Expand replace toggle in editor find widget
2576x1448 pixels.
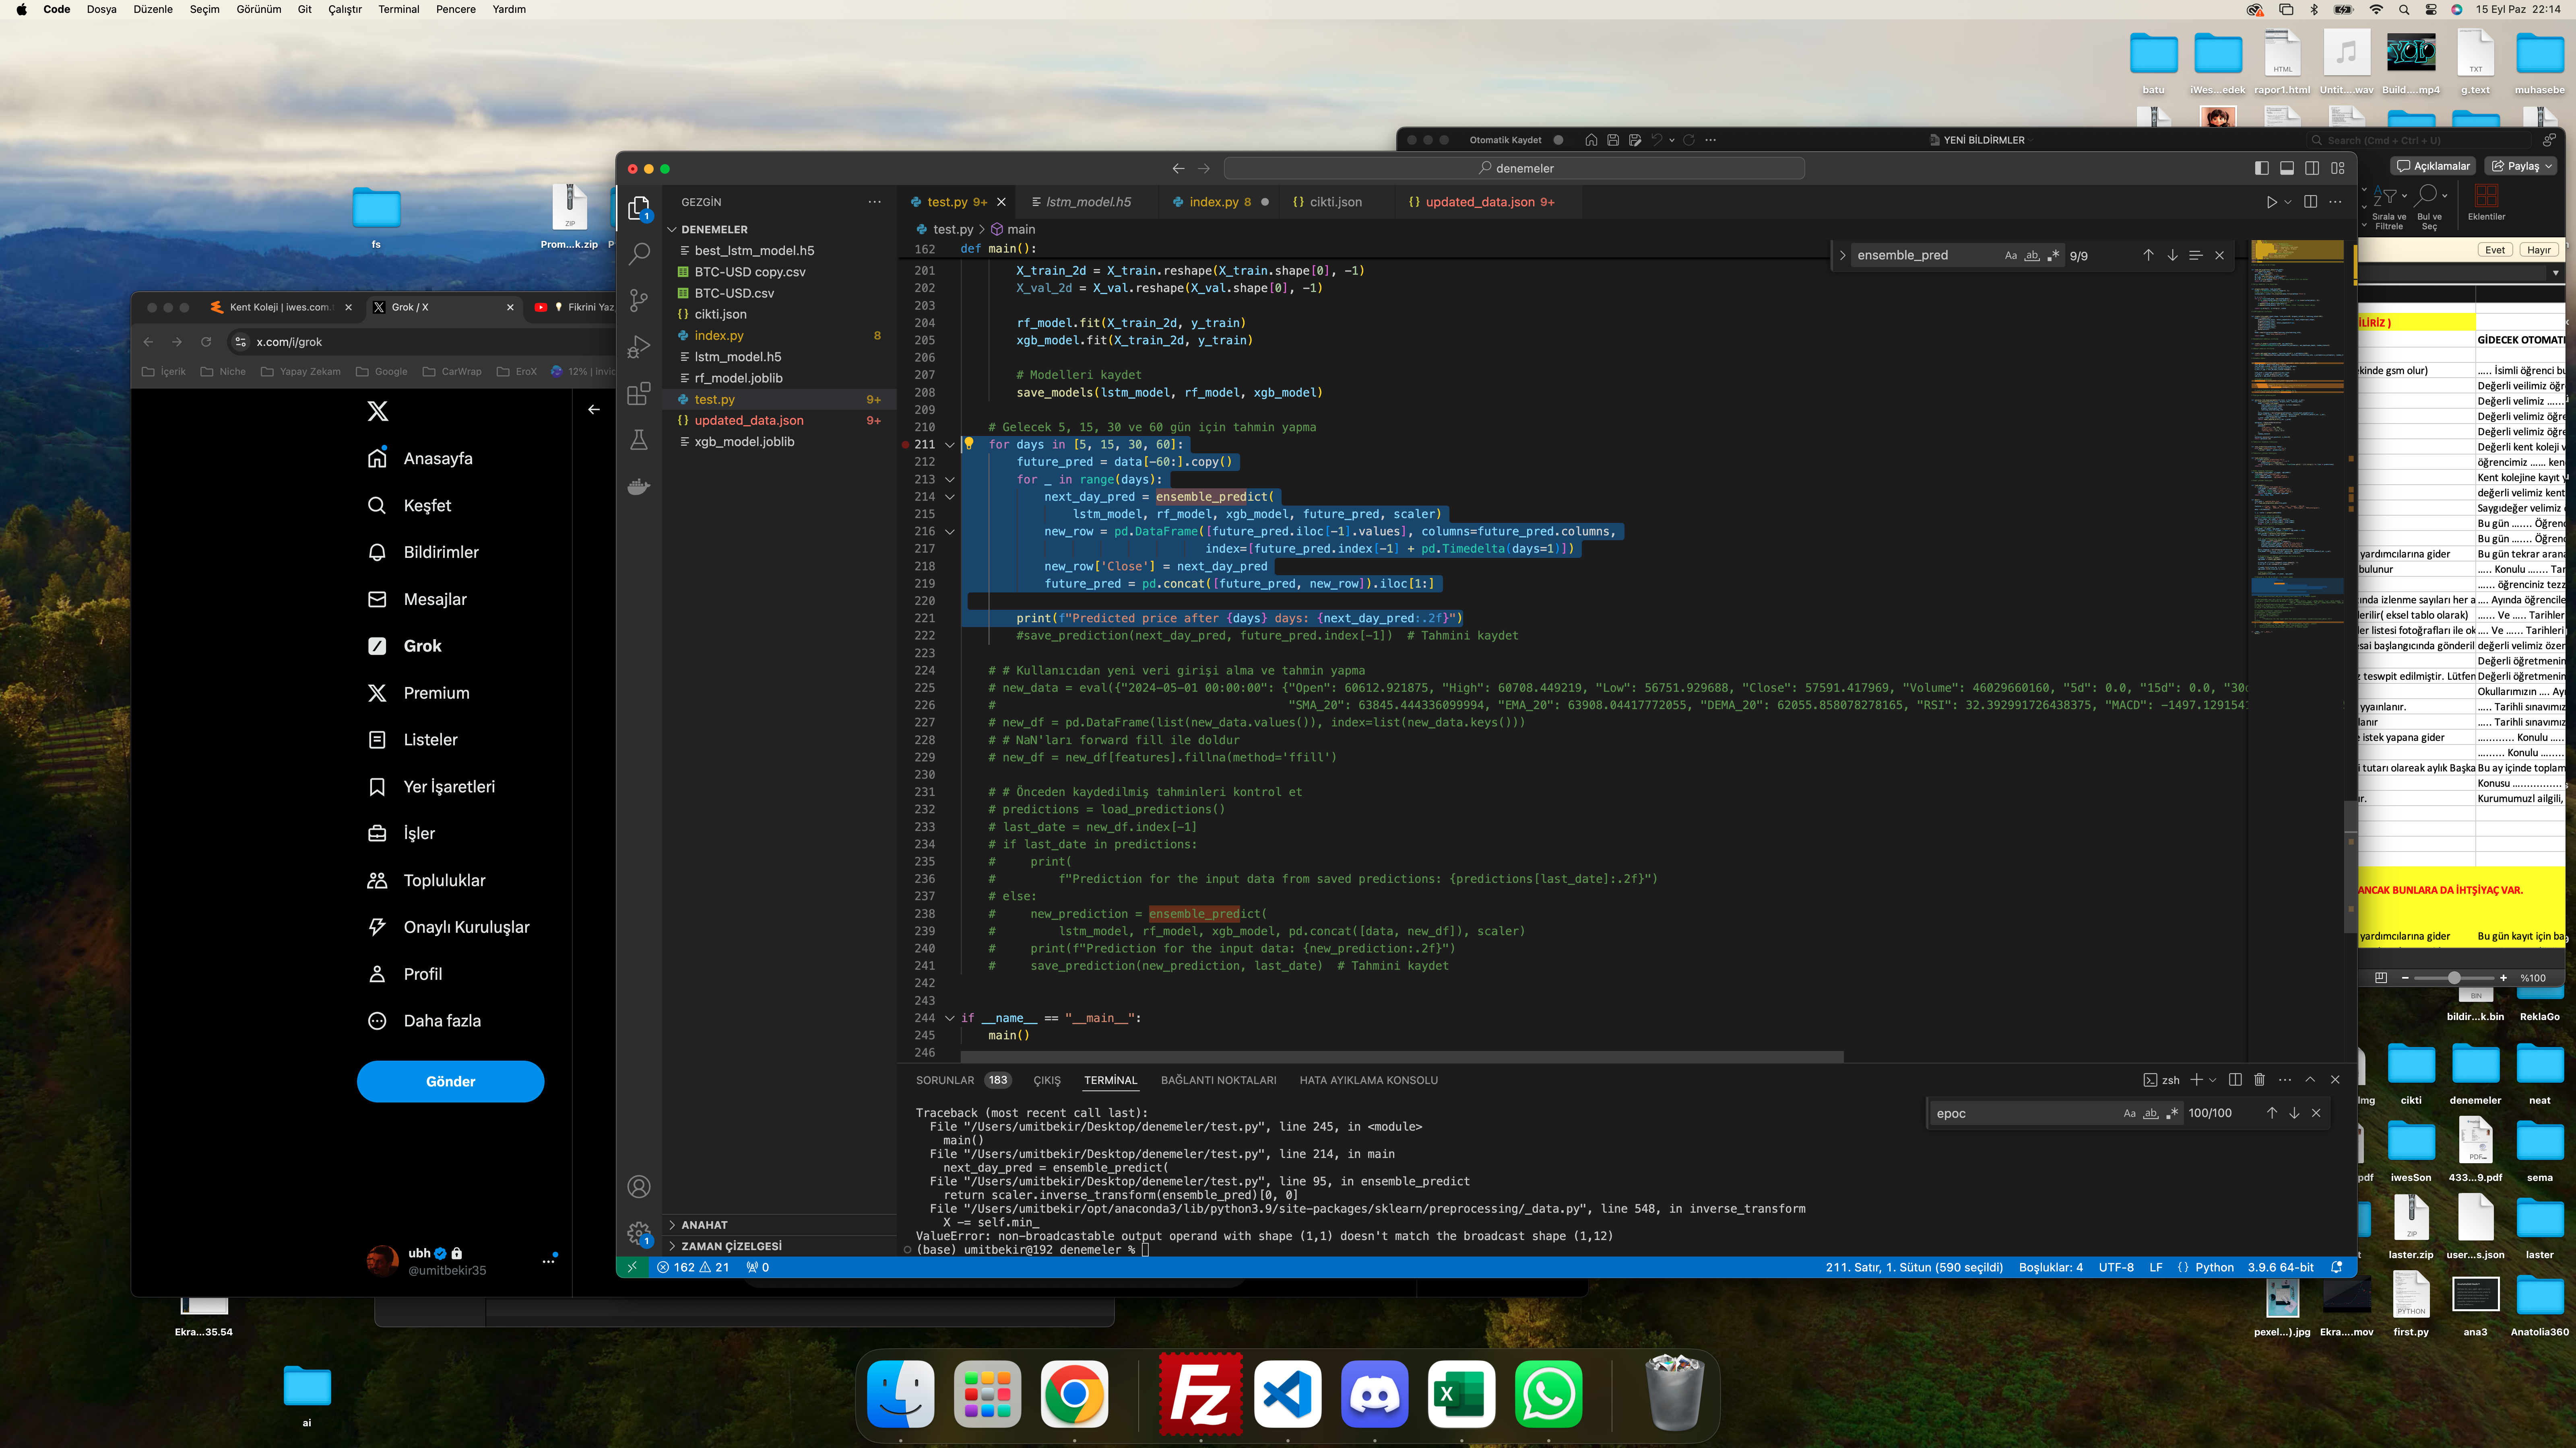[x=1842, y=255]
